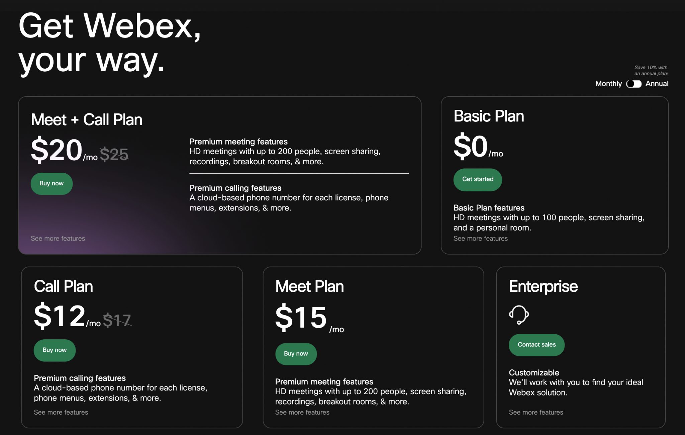Expand See more features under Meet Plan
Viewport: 685px width, 435px height.
(x=302, y=412)
